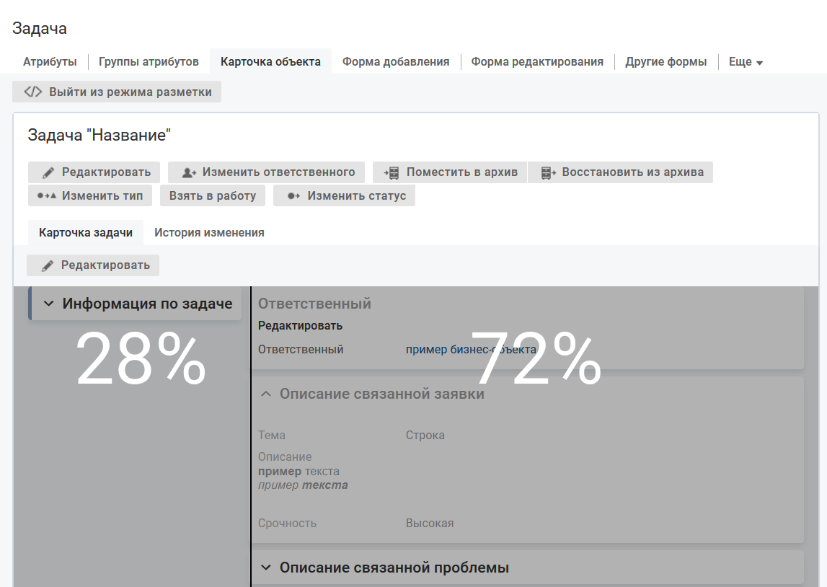The image size is (827, 587).
Task: Click the column divider between 28% and 72%
Action: tap(251, 433)
